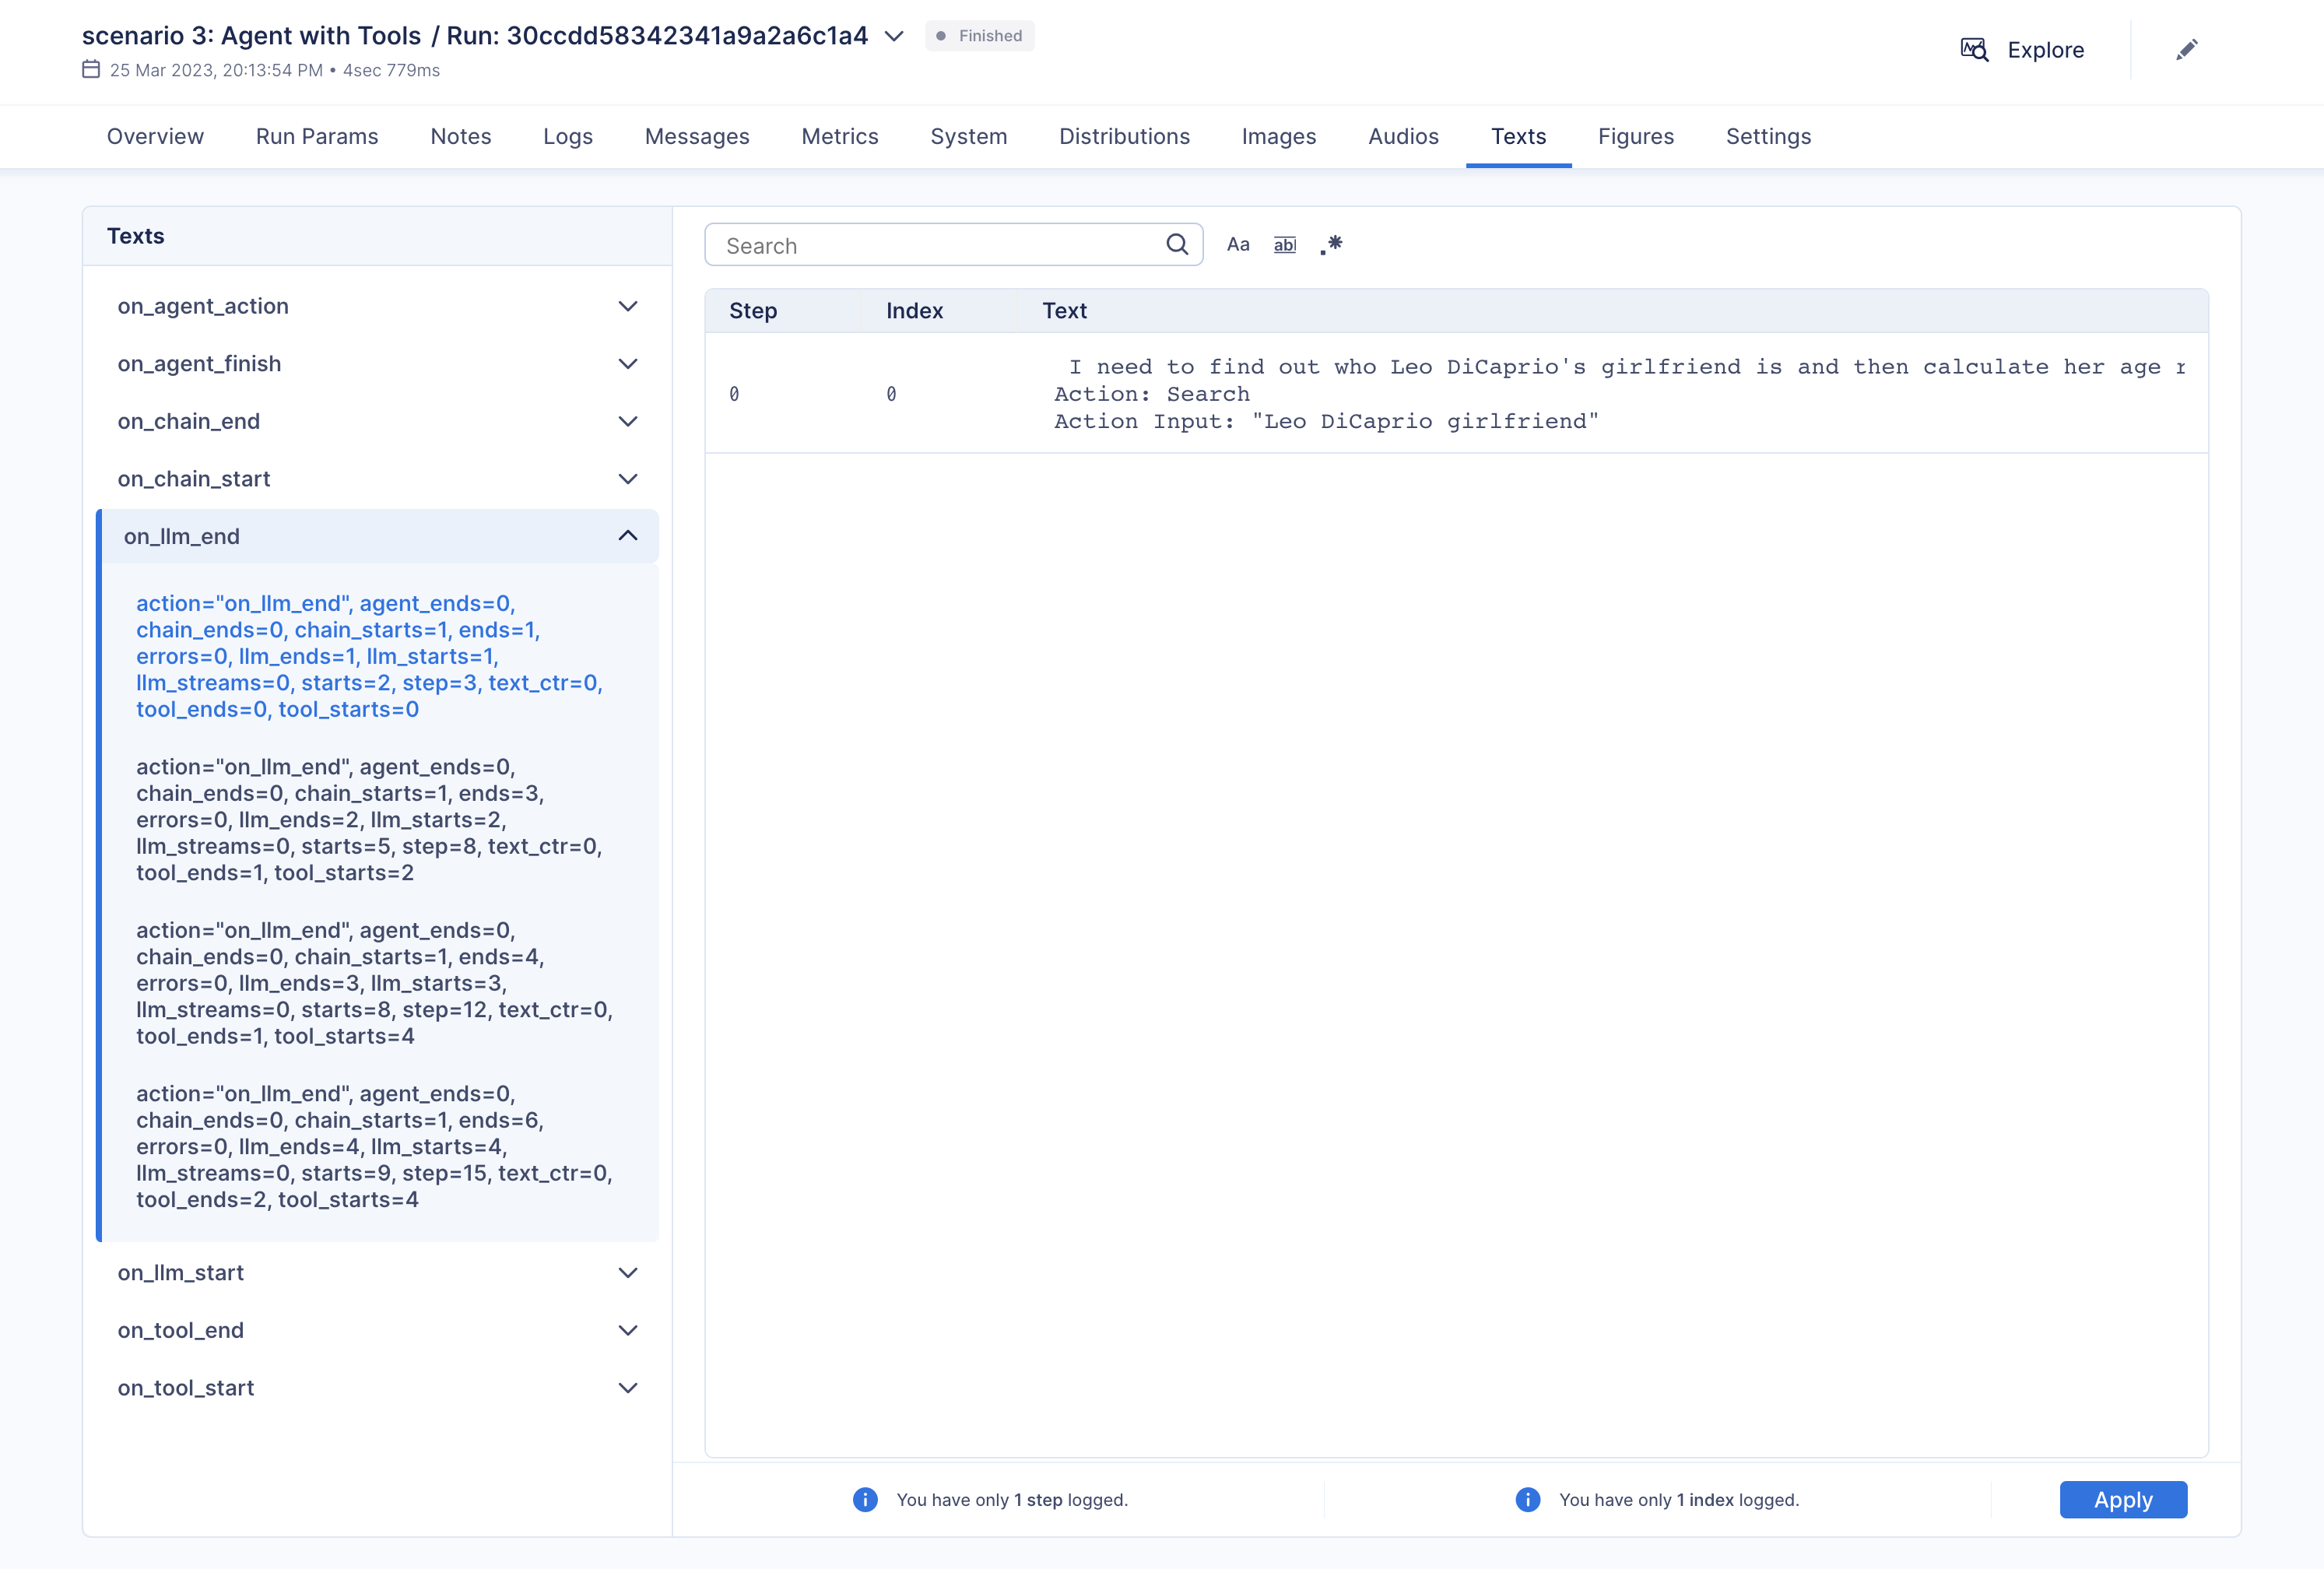This screenshot has width=2324, height=1569.
Task: Click the Explore label
Action: pyautogui.click(x=2045, y=50)
